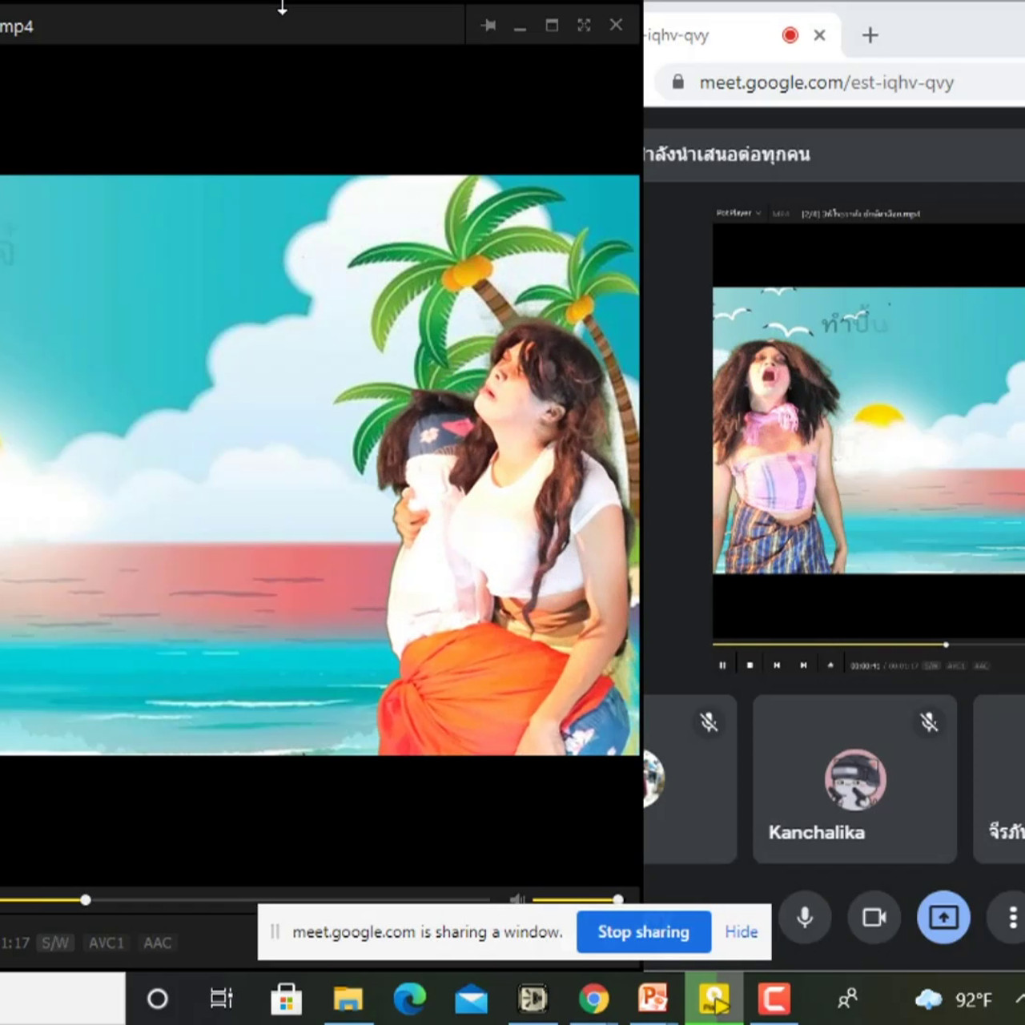Open the weather widget showing 92°F

tap(955, 999)
